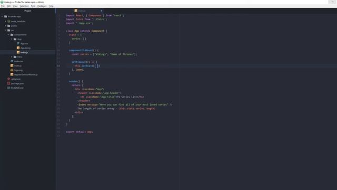Click the App.css file icon
This screenshot has width=337, height=190.
click(x=18, y=43)
